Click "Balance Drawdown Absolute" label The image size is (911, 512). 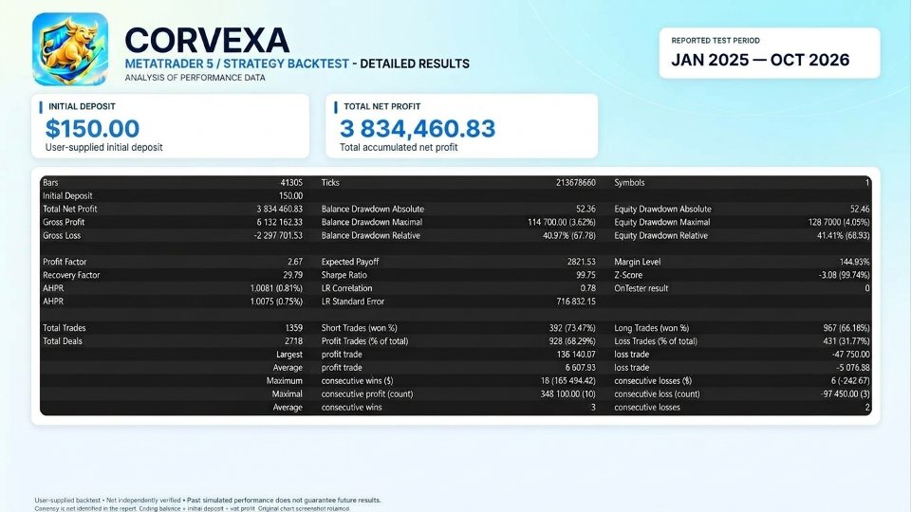[372, 209]
